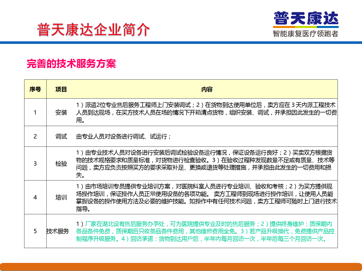
Task: Select the row number 4 cell
Action: [35, 197]
